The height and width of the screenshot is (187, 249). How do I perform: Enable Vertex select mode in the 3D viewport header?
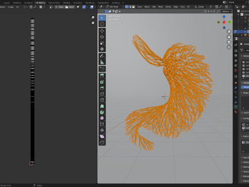(x=127, y=7)
